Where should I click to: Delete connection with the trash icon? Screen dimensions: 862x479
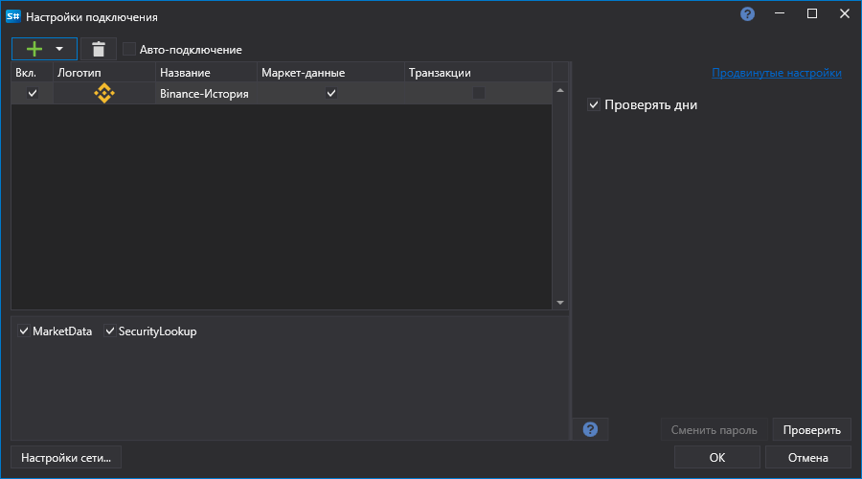point(99,49)
